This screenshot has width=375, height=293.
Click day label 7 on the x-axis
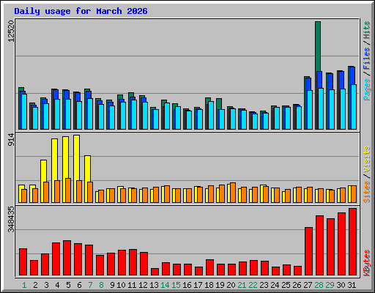[x=90, y=285]
